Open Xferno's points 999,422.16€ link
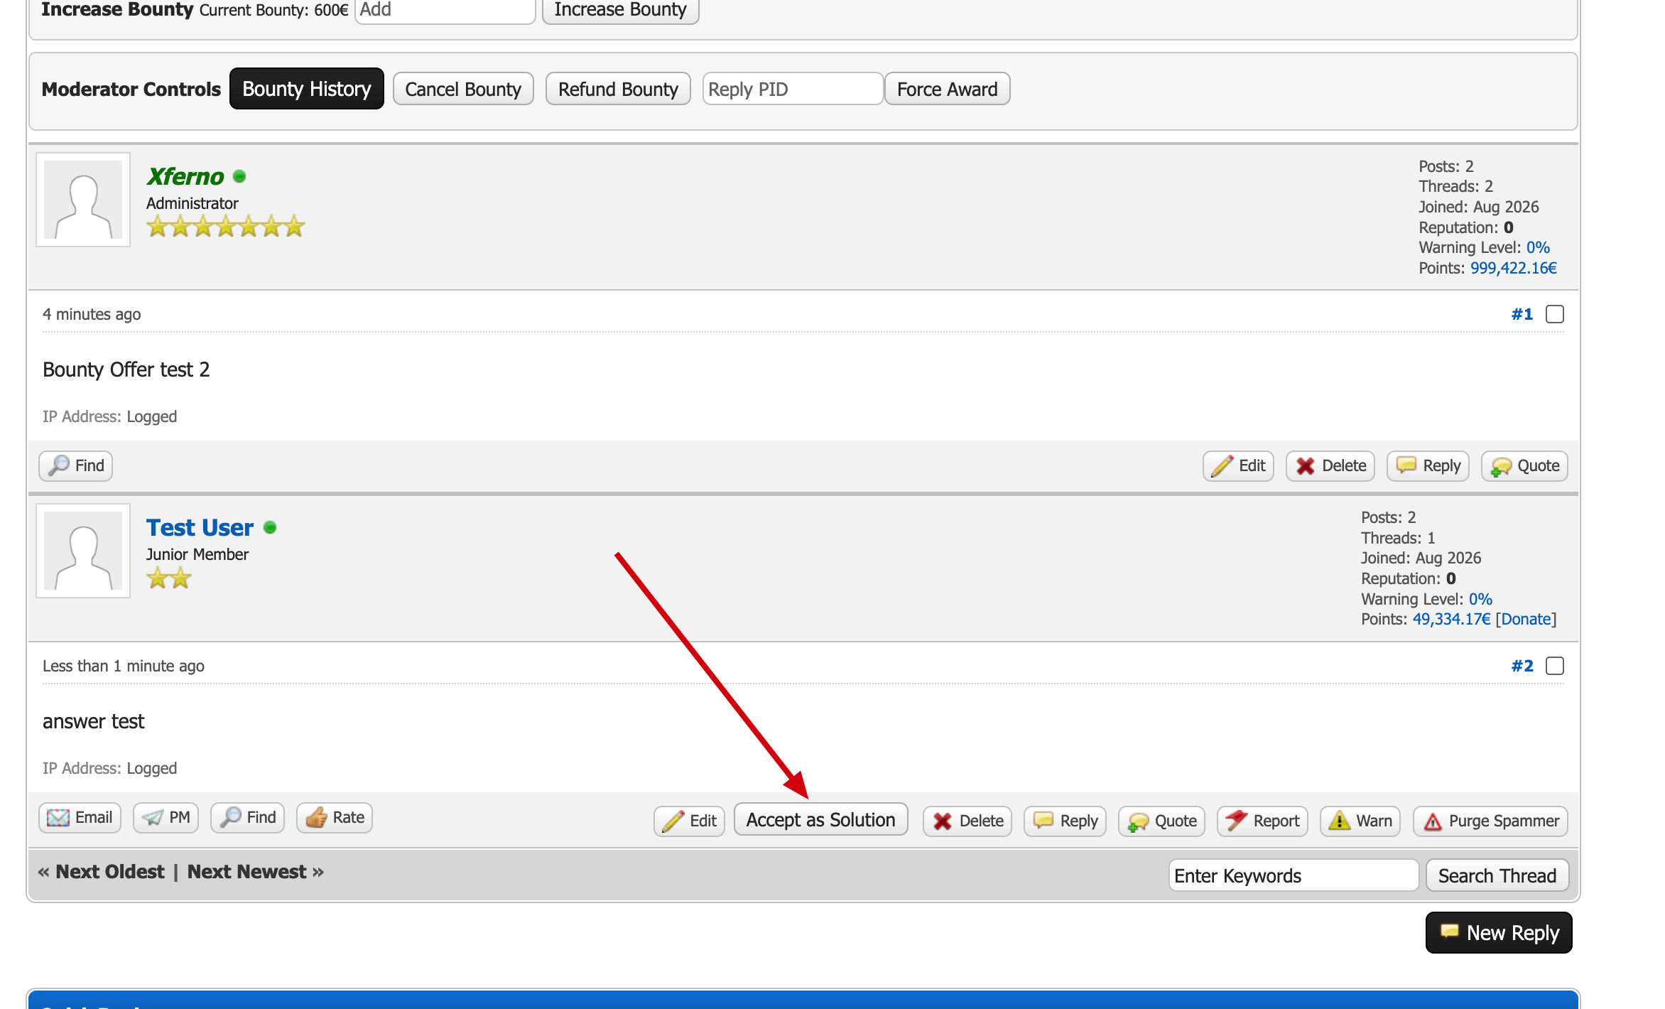 [x=1513, y=268]
